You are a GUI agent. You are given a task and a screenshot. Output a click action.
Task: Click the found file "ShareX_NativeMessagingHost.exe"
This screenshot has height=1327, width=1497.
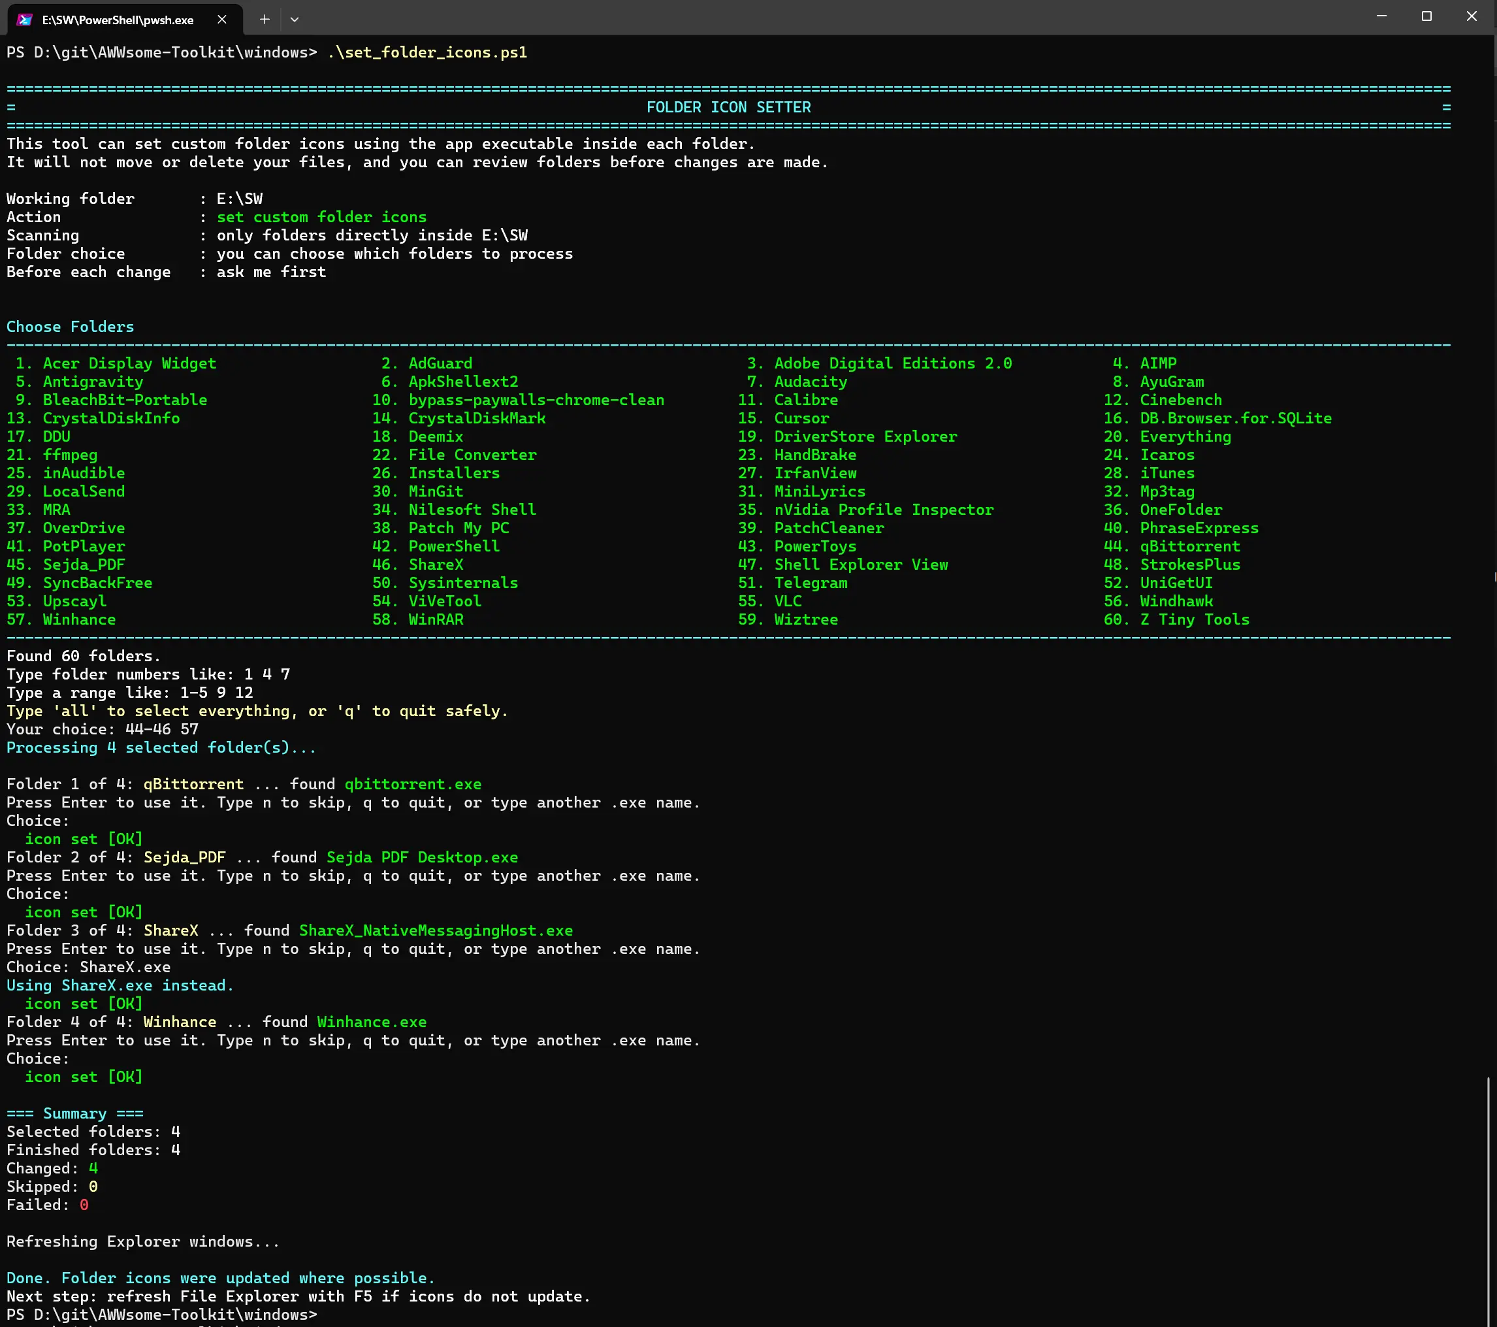[436, 931]
